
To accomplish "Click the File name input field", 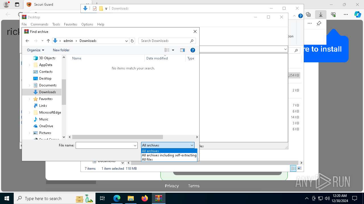I will 104,145.
